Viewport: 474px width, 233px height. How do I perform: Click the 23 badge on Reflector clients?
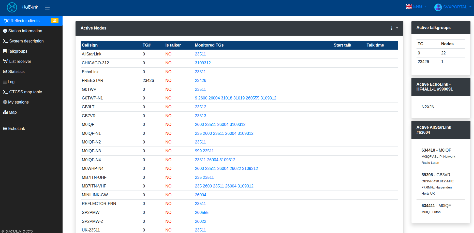click(x=55, y=21)
